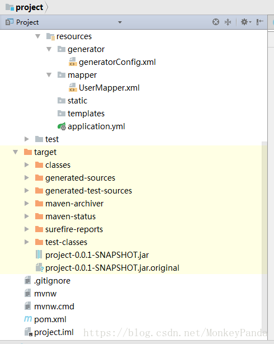The height and width of the screenshot is (344, 274).
Task: Select the templates folder
Action: pos(86,114)
